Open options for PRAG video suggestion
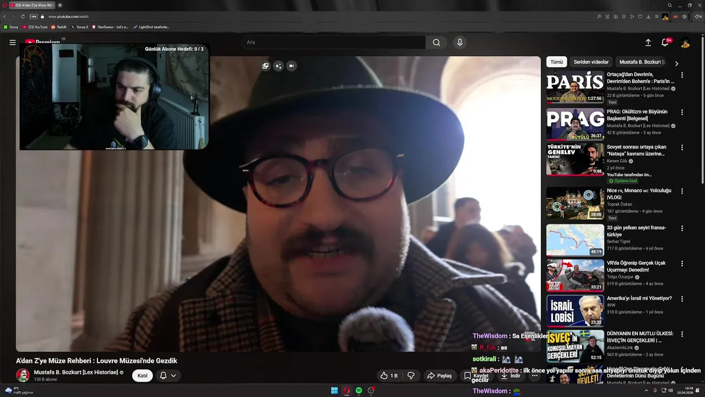Viewport: 705px width, 397px height. (682, 112)
